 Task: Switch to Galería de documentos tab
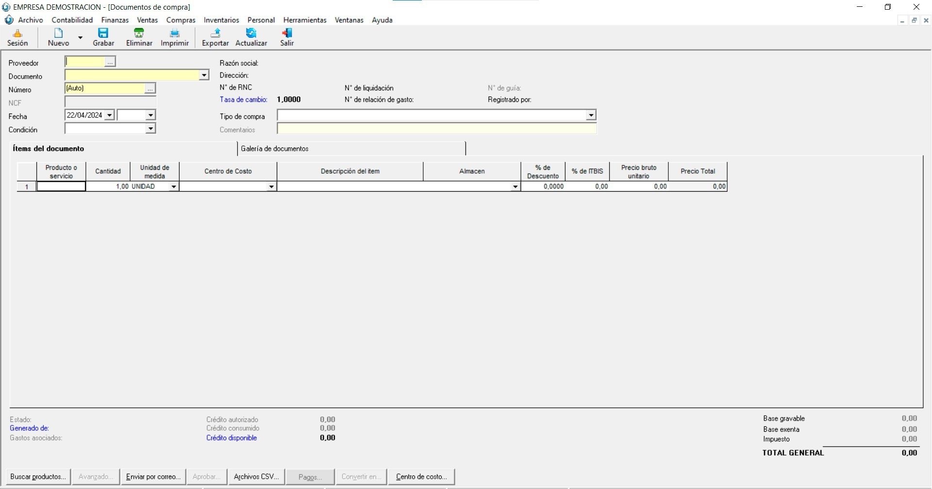(275, 149)
